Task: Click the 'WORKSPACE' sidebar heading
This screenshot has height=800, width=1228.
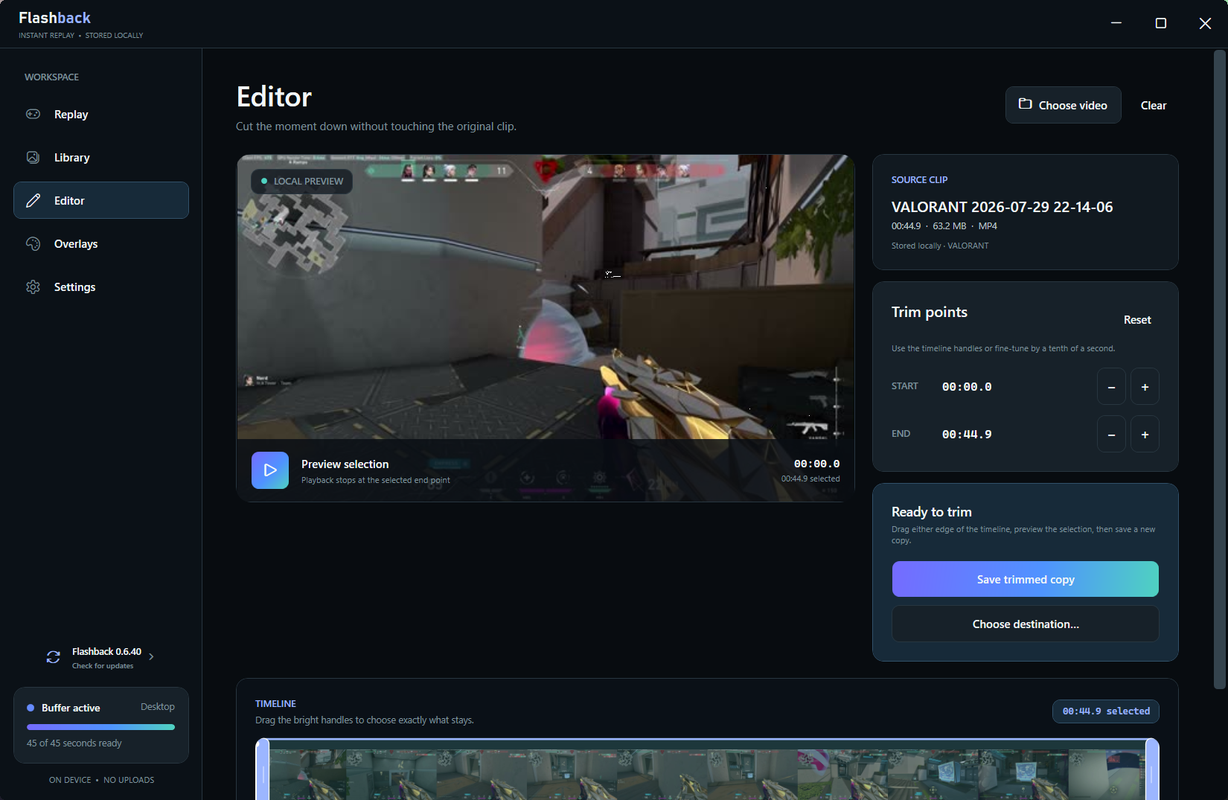Action: point(51,77)
